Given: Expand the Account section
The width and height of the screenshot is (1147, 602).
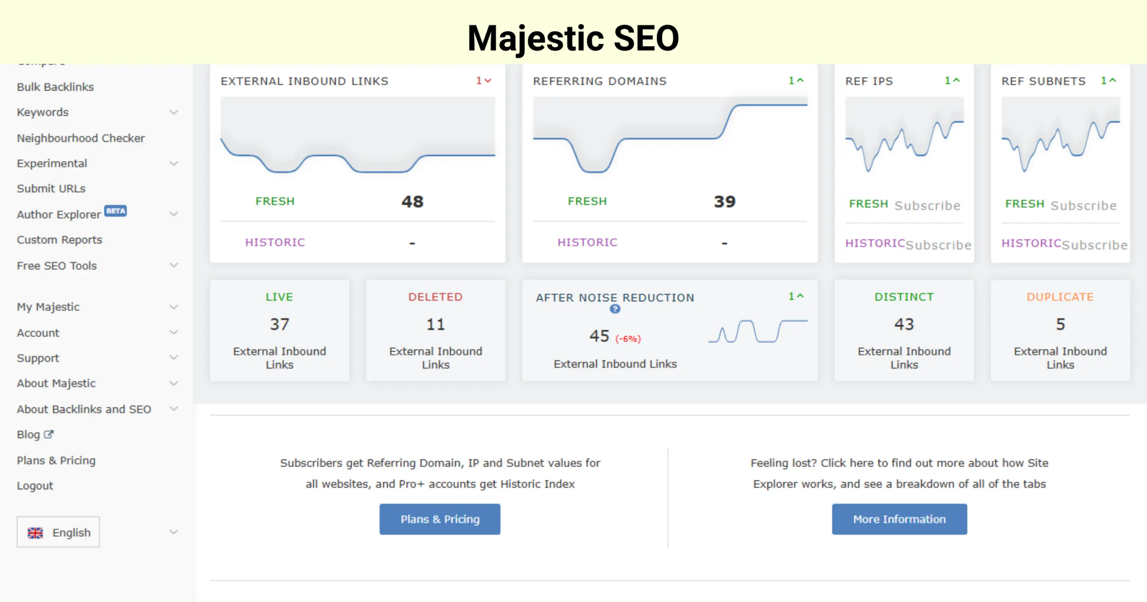Looking at the screenshot, I should click(x=174, y=332).
